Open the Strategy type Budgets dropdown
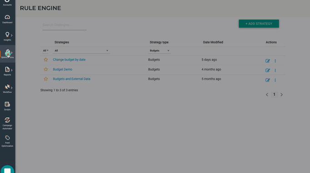The height and width of the screenshot is (173, 310). point(160,51)
